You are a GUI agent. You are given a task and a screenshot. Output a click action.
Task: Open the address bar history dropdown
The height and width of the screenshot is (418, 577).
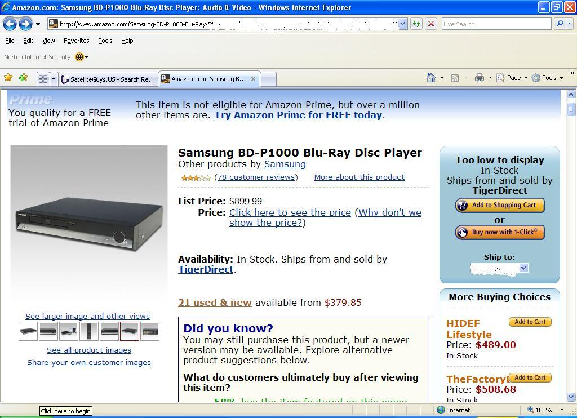click(x=402, y=24)
